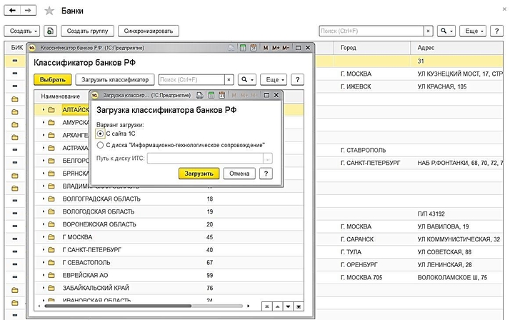Viewport: 510px width, 320px height.
Task: Click city Г. САРАНСК in Банки list
Action: pyautogui.click(x=357, y=239)
